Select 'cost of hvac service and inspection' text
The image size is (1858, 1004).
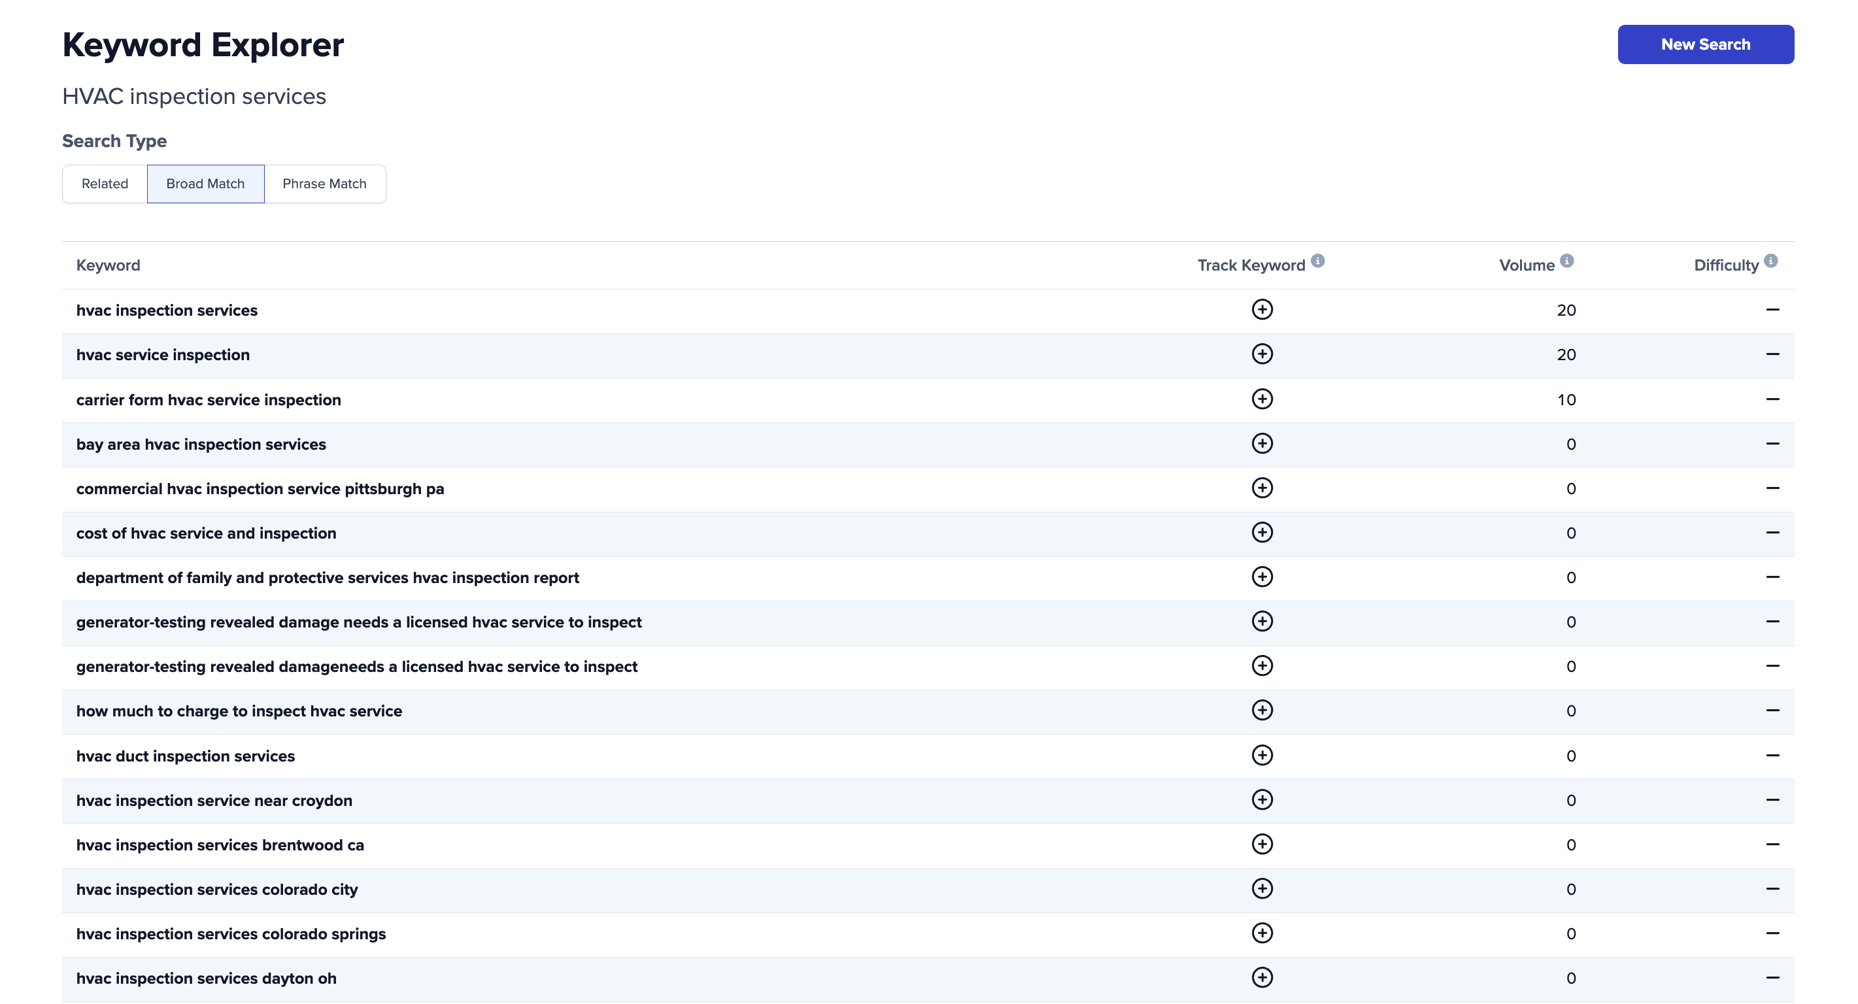coord(207,533)
